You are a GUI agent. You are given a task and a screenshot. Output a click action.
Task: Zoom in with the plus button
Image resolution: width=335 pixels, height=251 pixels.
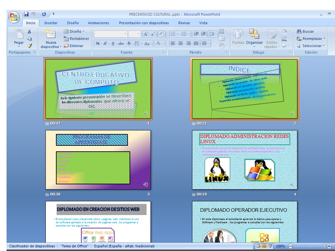[329, 246]
